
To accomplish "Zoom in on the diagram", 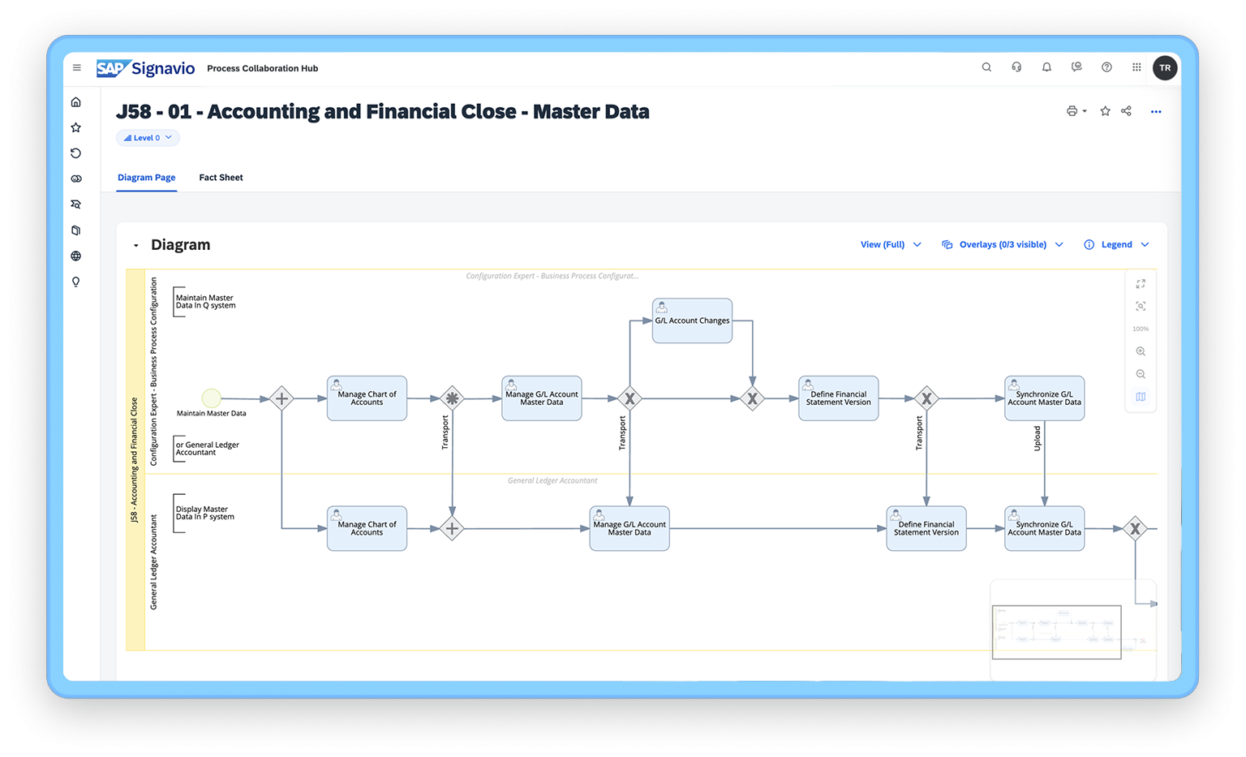I will click(x=1141, y=351).
